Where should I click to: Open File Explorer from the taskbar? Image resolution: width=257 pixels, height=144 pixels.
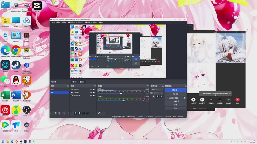[x=7, y=141]
